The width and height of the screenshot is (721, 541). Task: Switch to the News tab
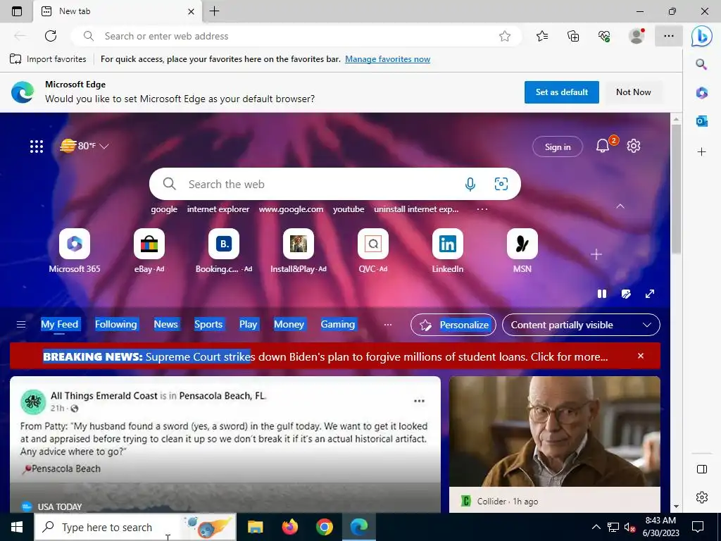(x=165, y=324)
